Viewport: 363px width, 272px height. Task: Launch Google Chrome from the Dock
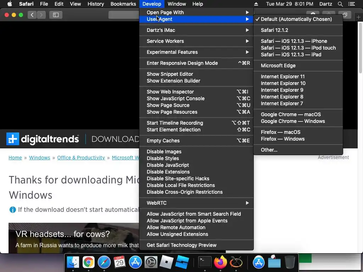pos(88,262)
